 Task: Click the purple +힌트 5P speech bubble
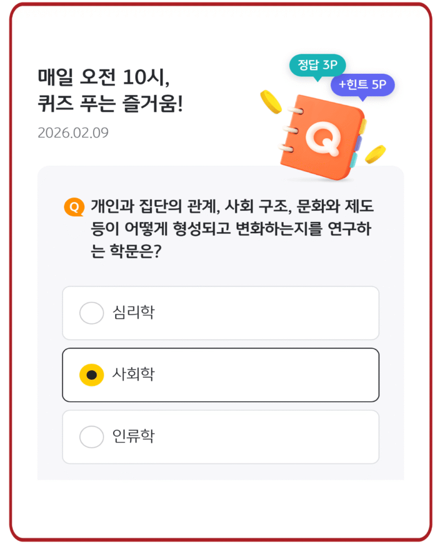(362, 84)
